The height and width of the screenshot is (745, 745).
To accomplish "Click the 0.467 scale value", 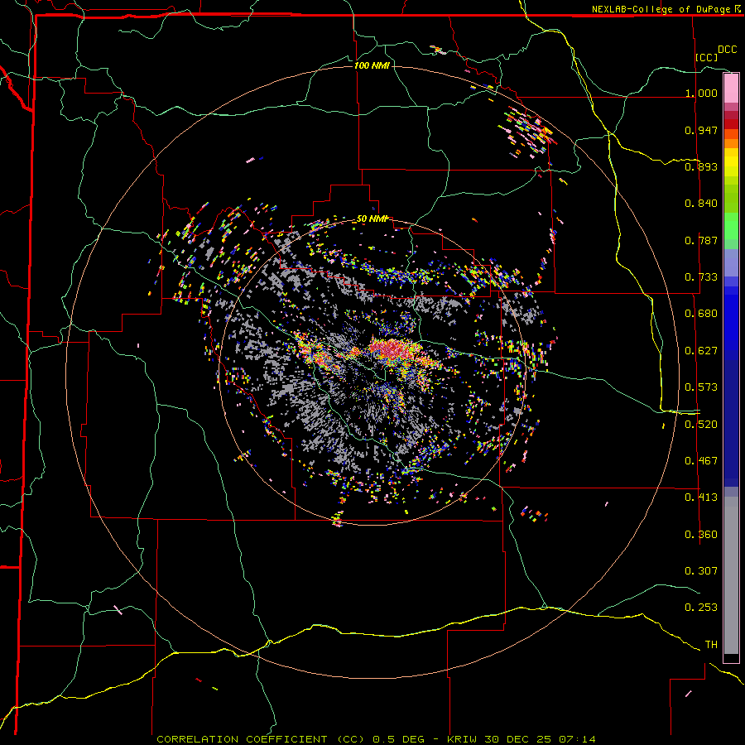I will coord(701,461).
